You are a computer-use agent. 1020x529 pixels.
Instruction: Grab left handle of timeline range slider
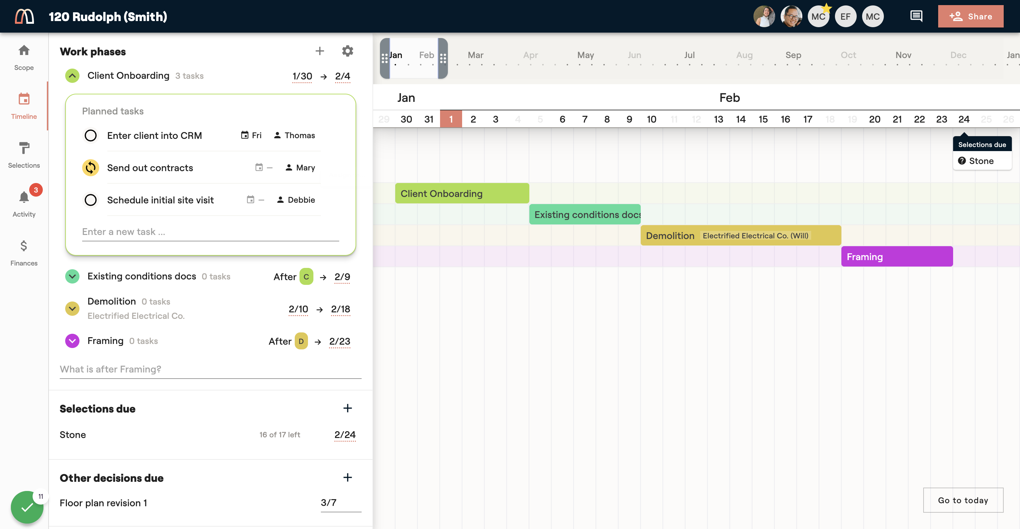click(x=384, y=59)
